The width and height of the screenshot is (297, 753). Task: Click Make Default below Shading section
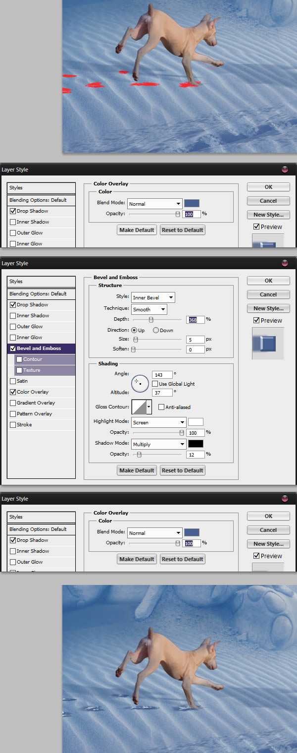pyautogui.click(x=137, y=470)
